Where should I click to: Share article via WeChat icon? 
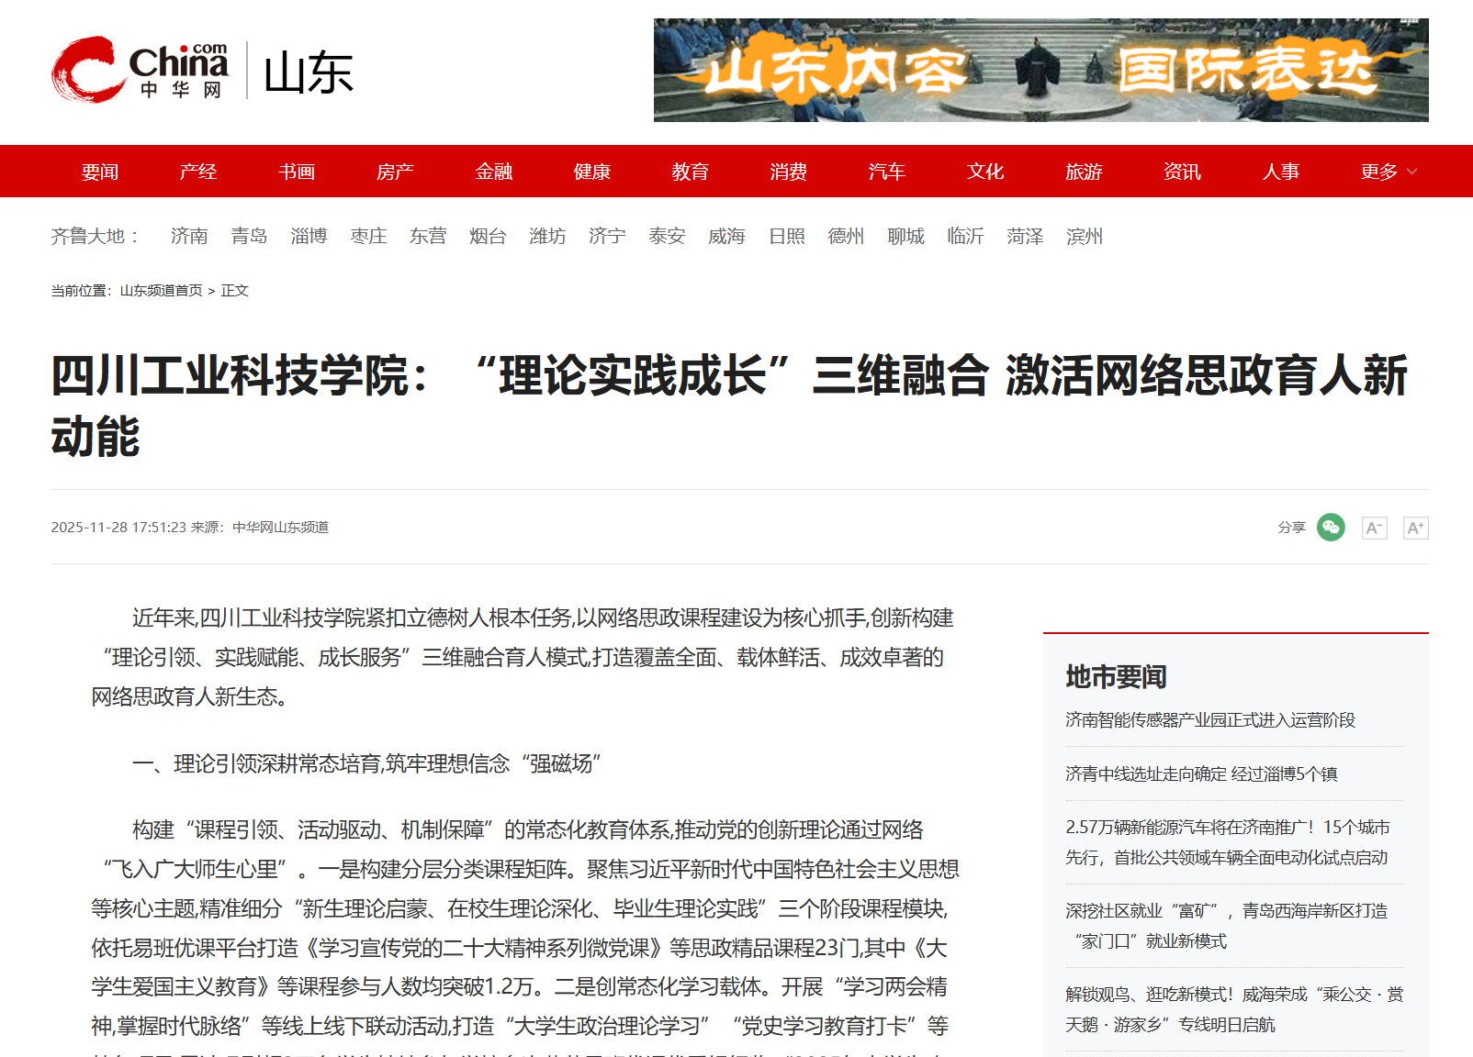click(1331, 528)
